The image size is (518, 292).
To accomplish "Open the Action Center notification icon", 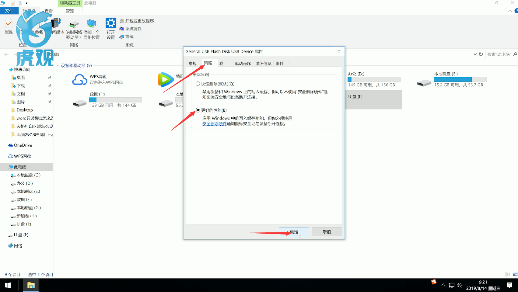I will (x=509, y=285).
